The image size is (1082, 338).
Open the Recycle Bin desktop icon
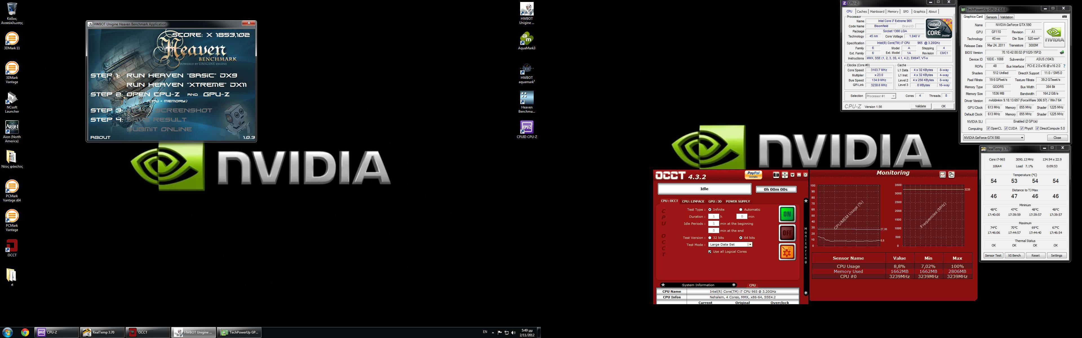tap(12, 13)
